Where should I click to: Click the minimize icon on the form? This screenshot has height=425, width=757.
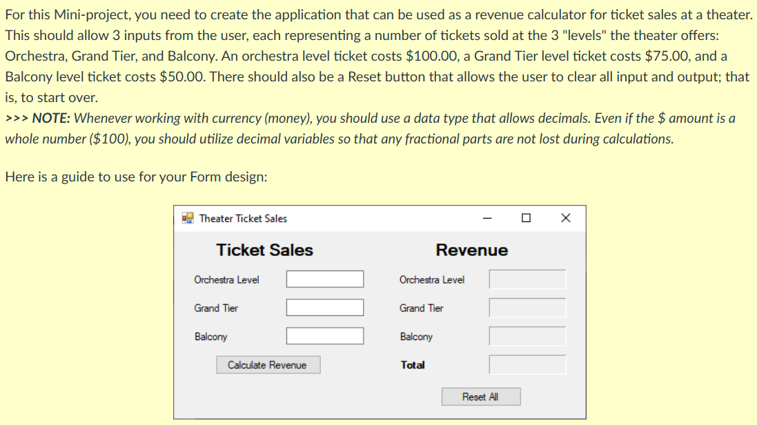(x=487, y=217)
